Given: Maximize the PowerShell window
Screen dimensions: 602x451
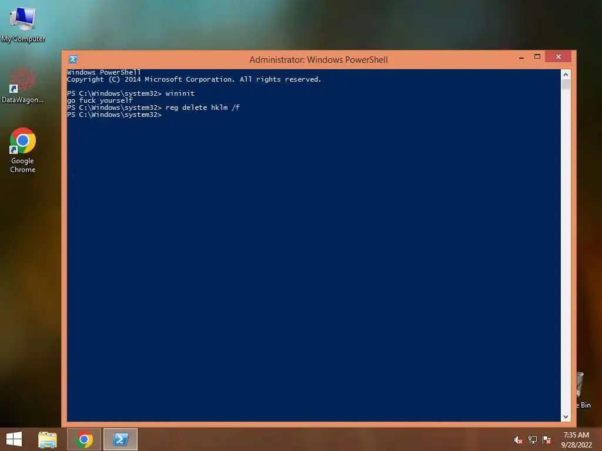Looking at the screenshot, I should (x=537, y=57).
